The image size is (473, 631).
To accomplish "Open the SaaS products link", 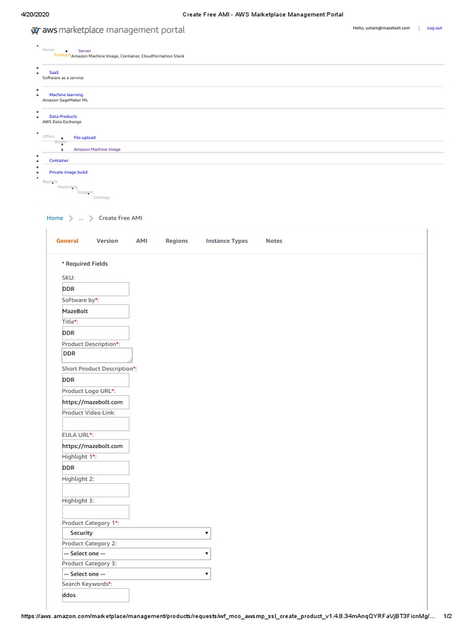I will (54, 72).
